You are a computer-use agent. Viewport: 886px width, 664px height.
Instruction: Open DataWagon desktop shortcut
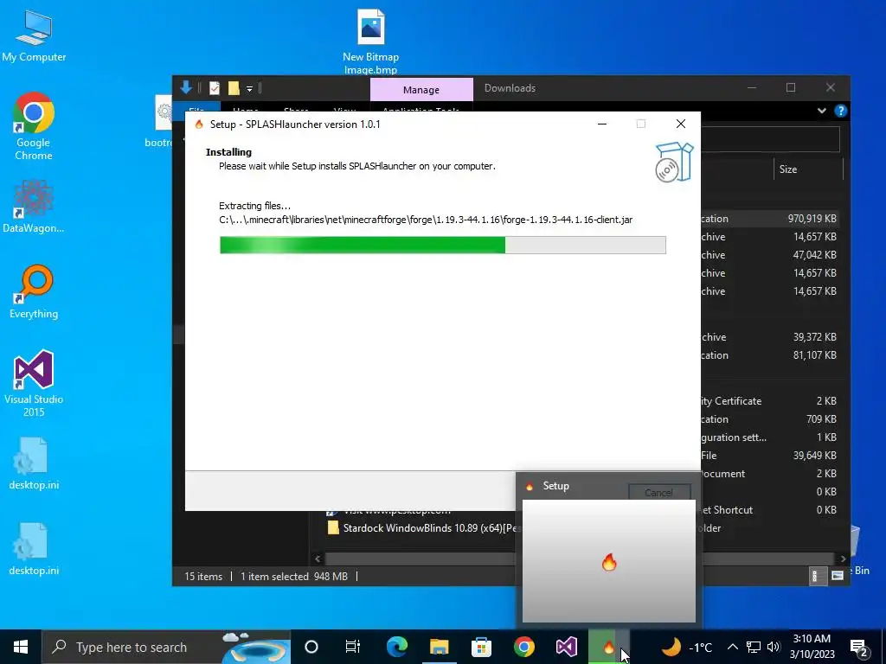coord(34,207)
